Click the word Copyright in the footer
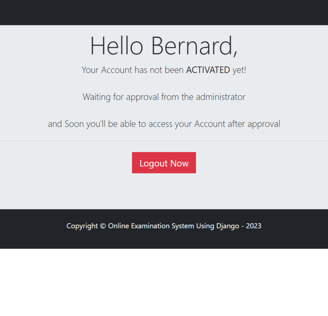Screen dimensions: 328x316 [82, 226]
